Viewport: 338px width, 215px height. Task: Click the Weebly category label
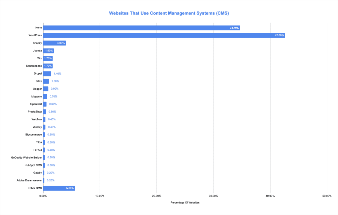(x=37, y=127)
